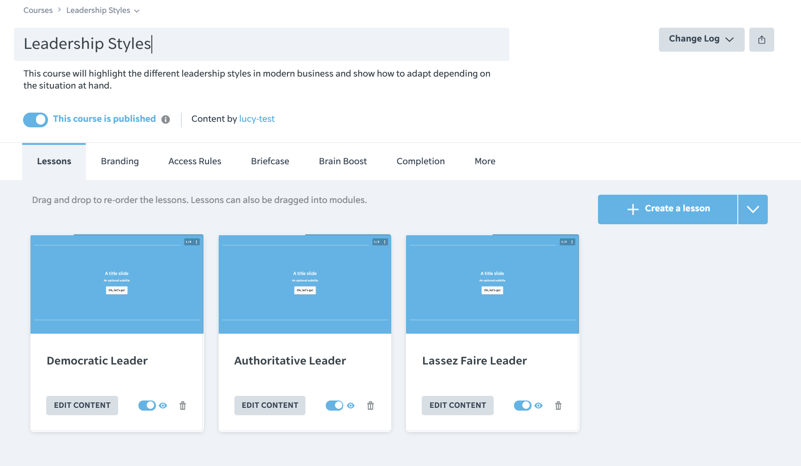801x466 pixels.
Task: Open the Access Rules tab
Action: tap(195, 161)
